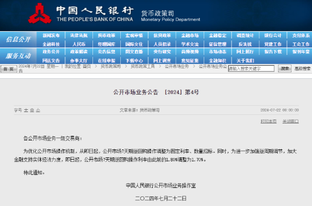
Task: Click the 首页 home button
Action: pyautogui.click(x=9, y=69)
